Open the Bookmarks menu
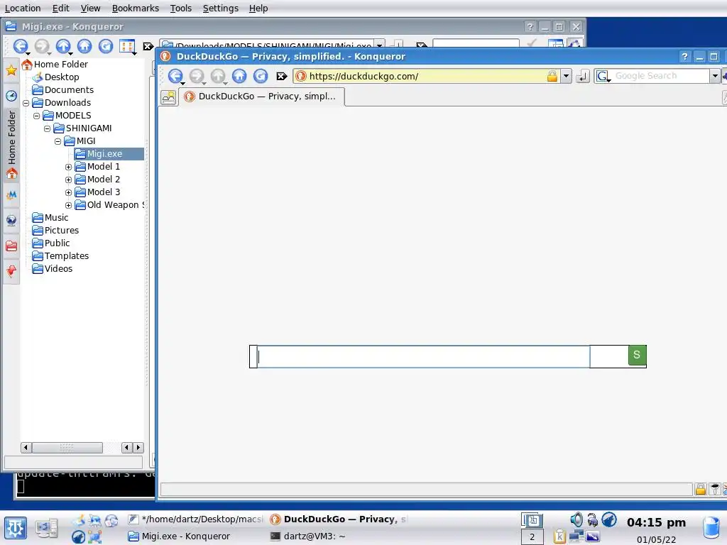727x545 pixels. pyautogui.click(x=136, y=9)
